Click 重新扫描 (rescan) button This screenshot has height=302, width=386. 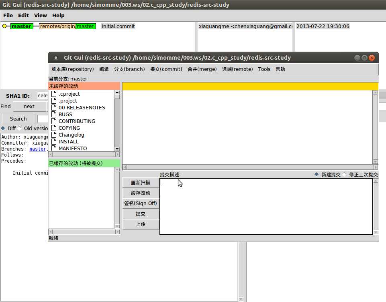tap(141, 183)
